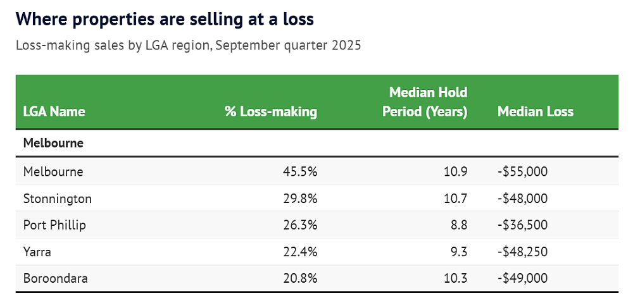Click the 45.5% loss-making value
The image size is (633, 296).
pos(300,171)
